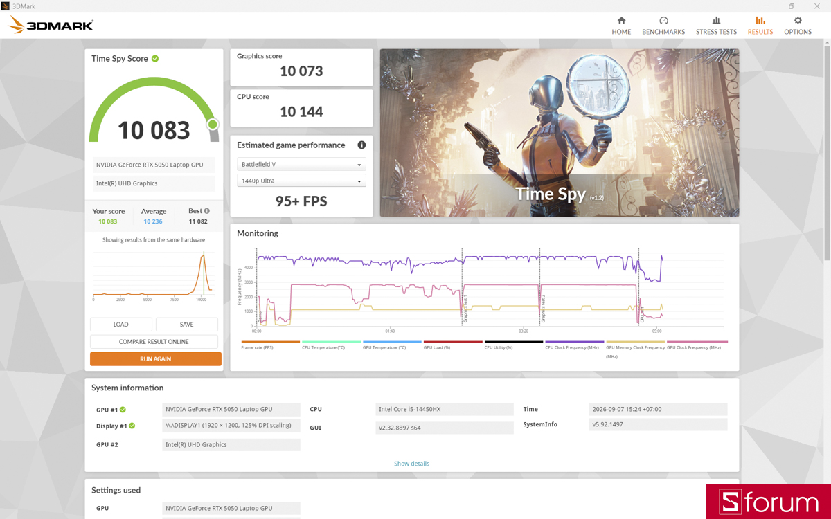Click the 3DMark title bar app icon
This screenshot has width=831, height=519.
[5, 6]
